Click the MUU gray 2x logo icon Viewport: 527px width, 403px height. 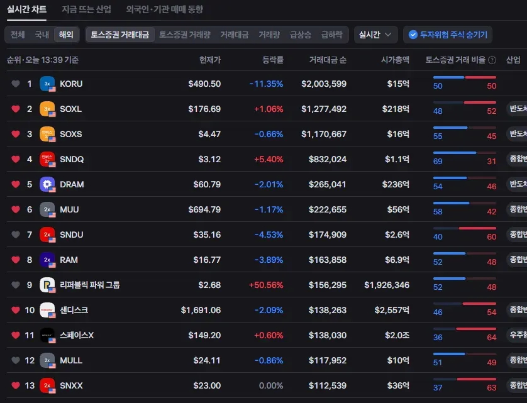coord(47,209)
